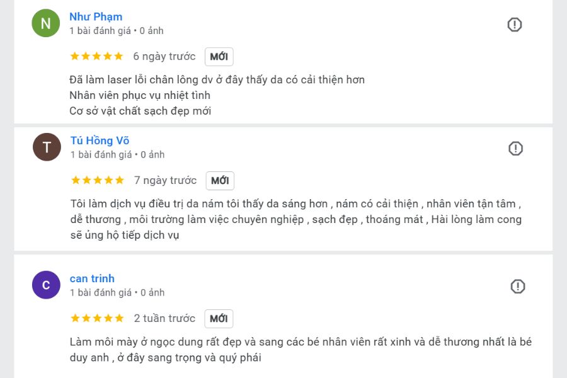Click the '6 ngày trước' timestamp
This screenshot has height=378, width=567.
click(164, 56)
